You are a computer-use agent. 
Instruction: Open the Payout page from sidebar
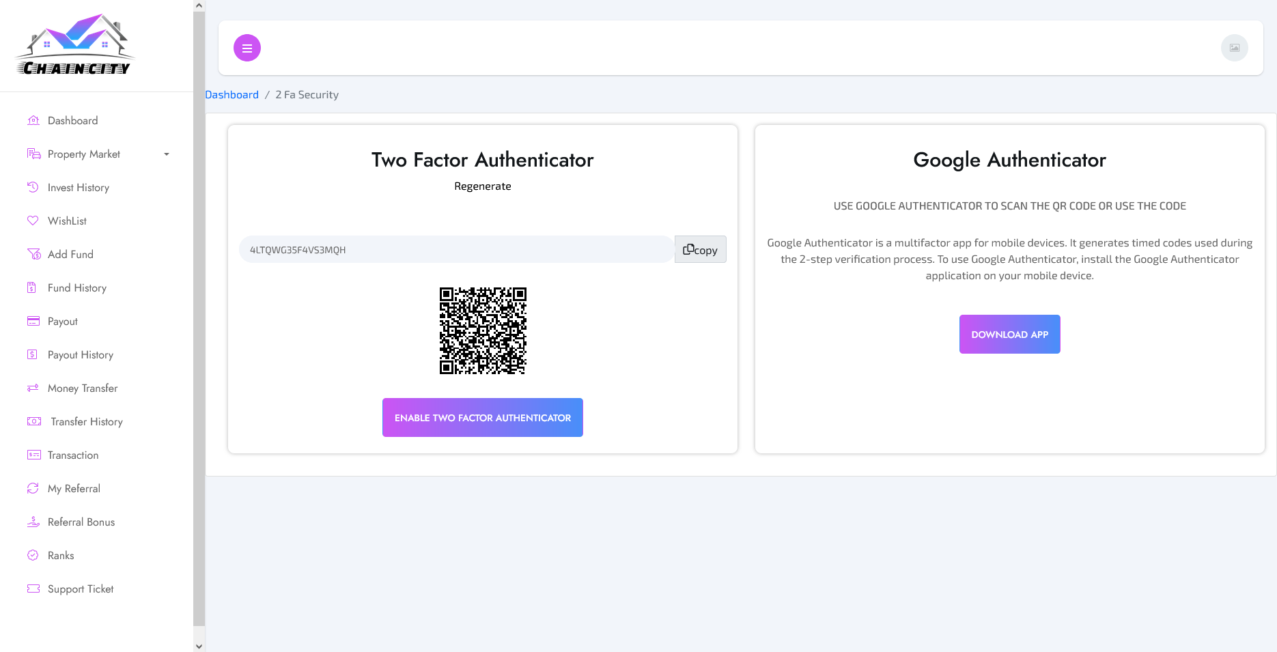coord(63,322)
